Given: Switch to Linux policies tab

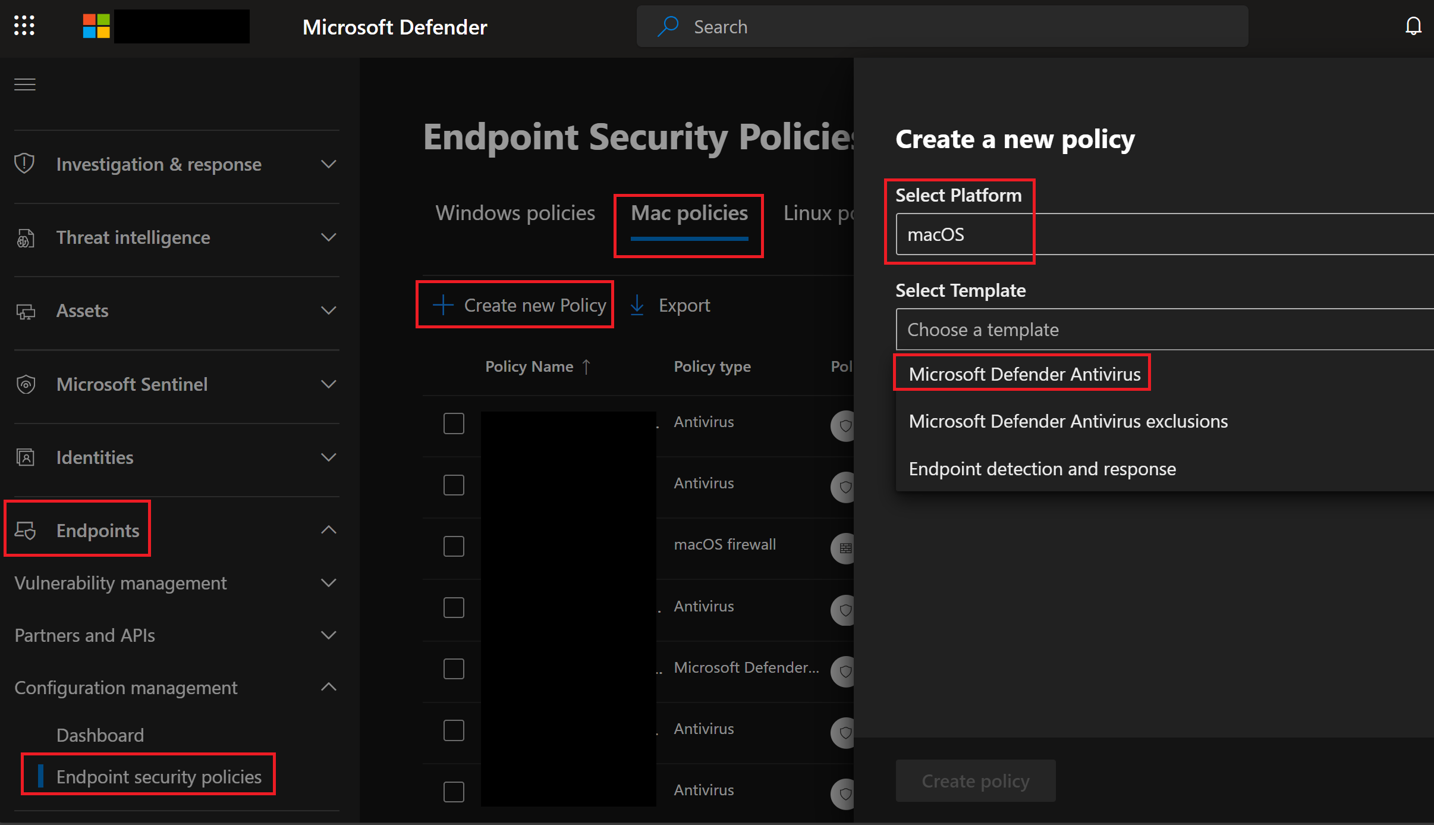Looking at the screenshot, I should pyautogui.click(x=818, y=213).
